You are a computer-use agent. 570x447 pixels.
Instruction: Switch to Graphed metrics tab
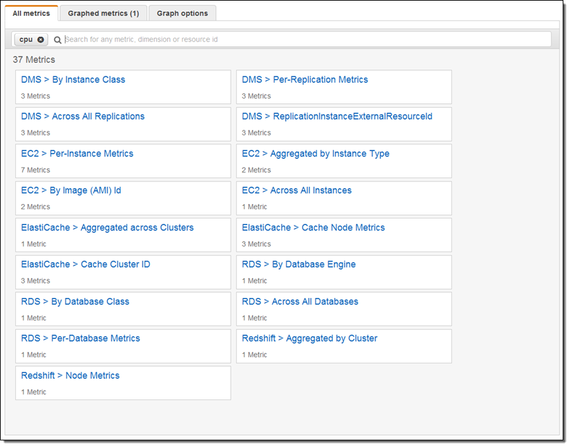(103, 13)
